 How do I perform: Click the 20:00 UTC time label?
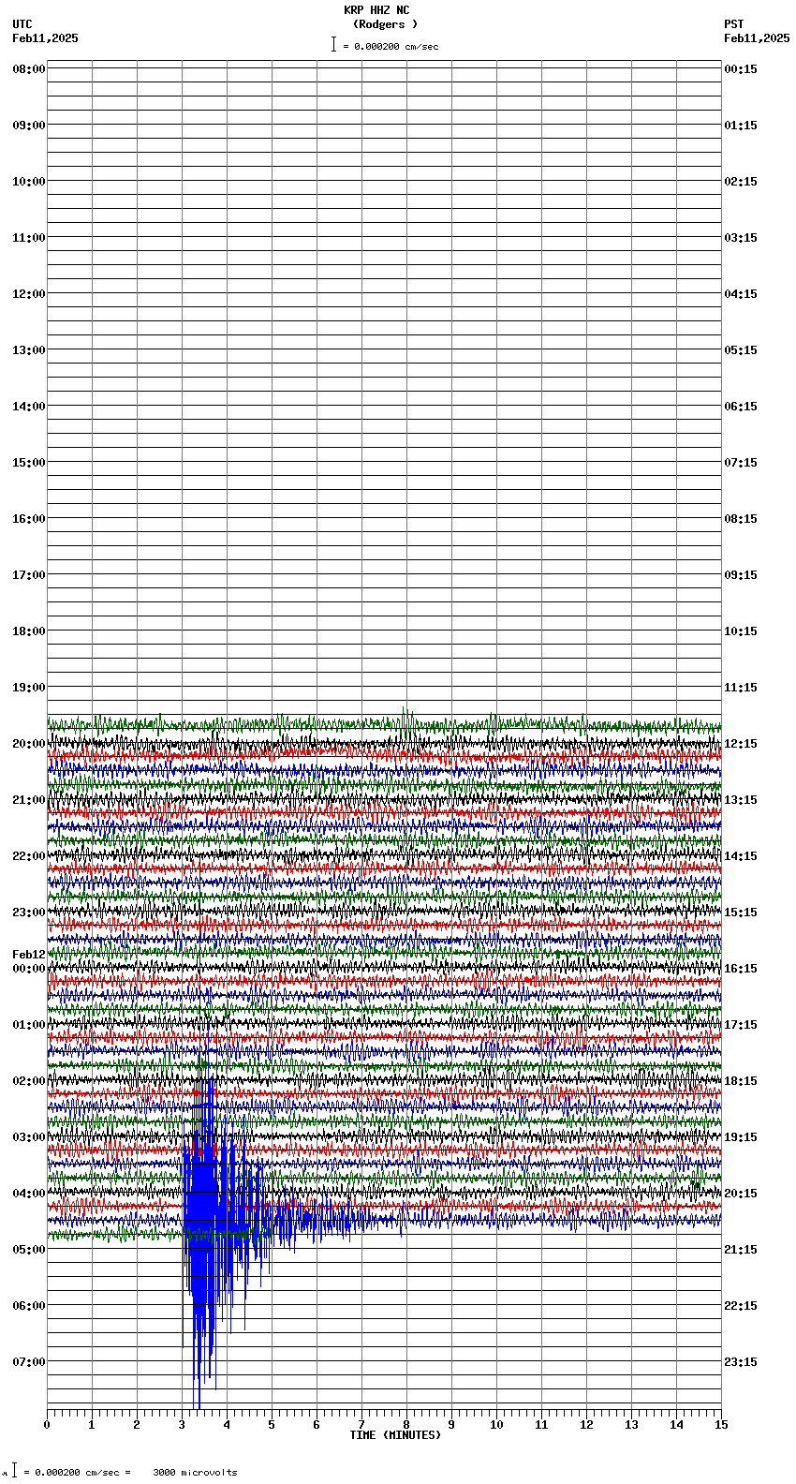(29, 744)
